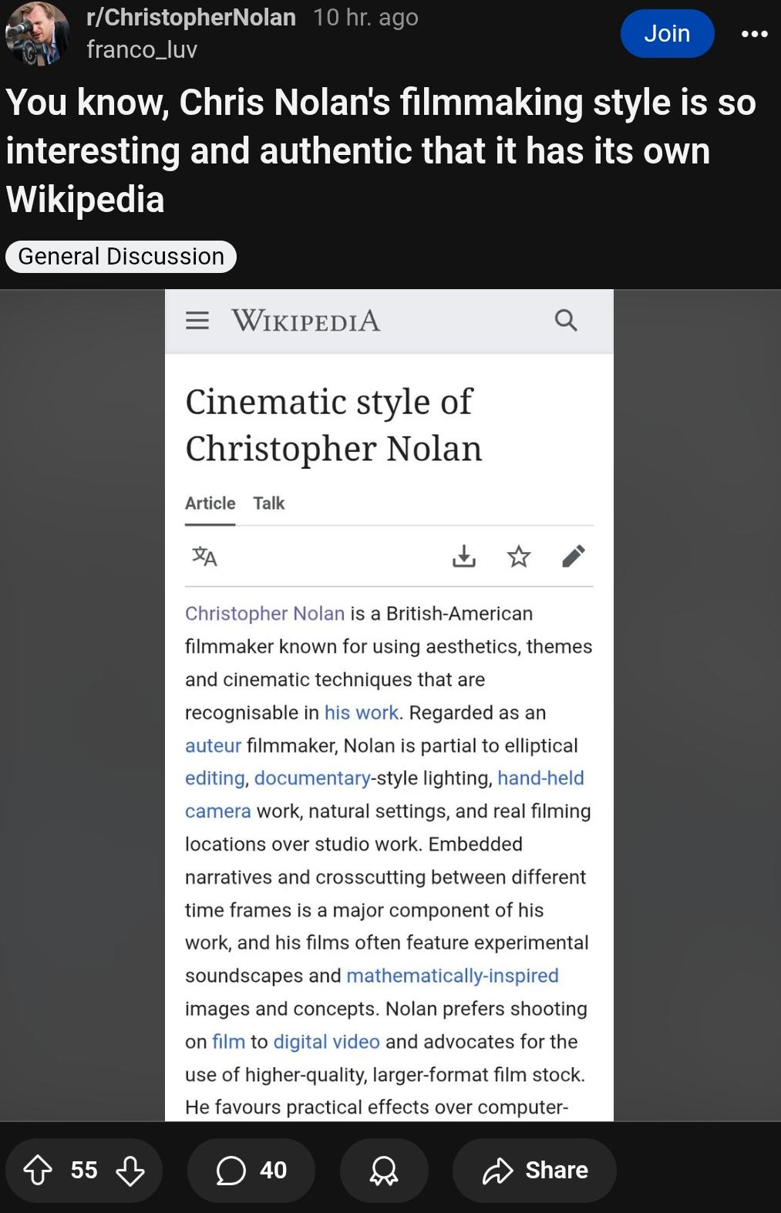Click the '10 hr. ago' timestamp
Screen dimensions: 781x1213
365,17
